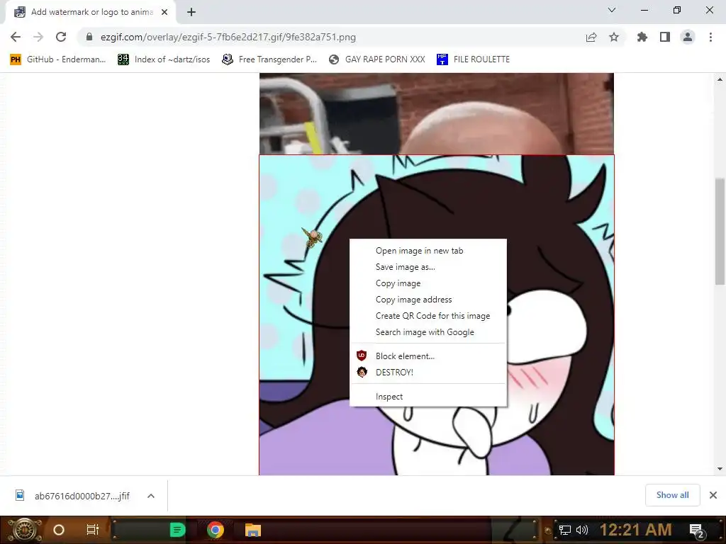The height and width of the screenshot is (544, 726).
Task: Expand the tab search chevron
Action: click(612, 10)
